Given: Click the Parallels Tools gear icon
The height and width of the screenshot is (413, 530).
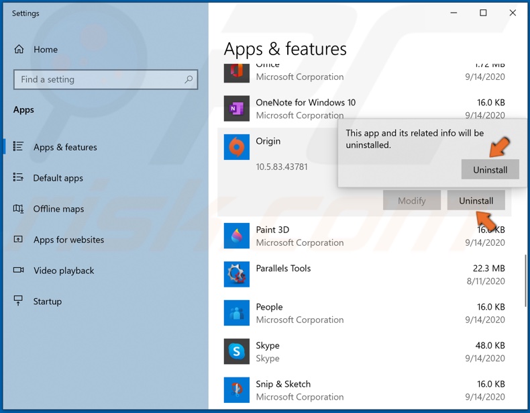Looking at the screenshot, I should [237, 274].
